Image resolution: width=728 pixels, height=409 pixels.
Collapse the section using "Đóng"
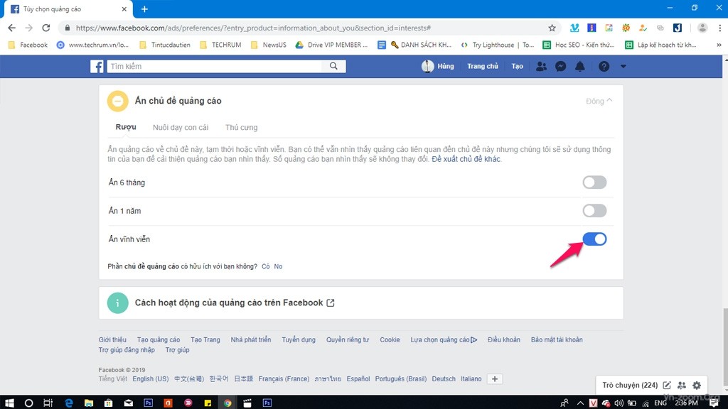click(x=599, y=101)
